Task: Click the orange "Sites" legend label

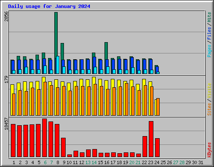Action: point(209,109)
